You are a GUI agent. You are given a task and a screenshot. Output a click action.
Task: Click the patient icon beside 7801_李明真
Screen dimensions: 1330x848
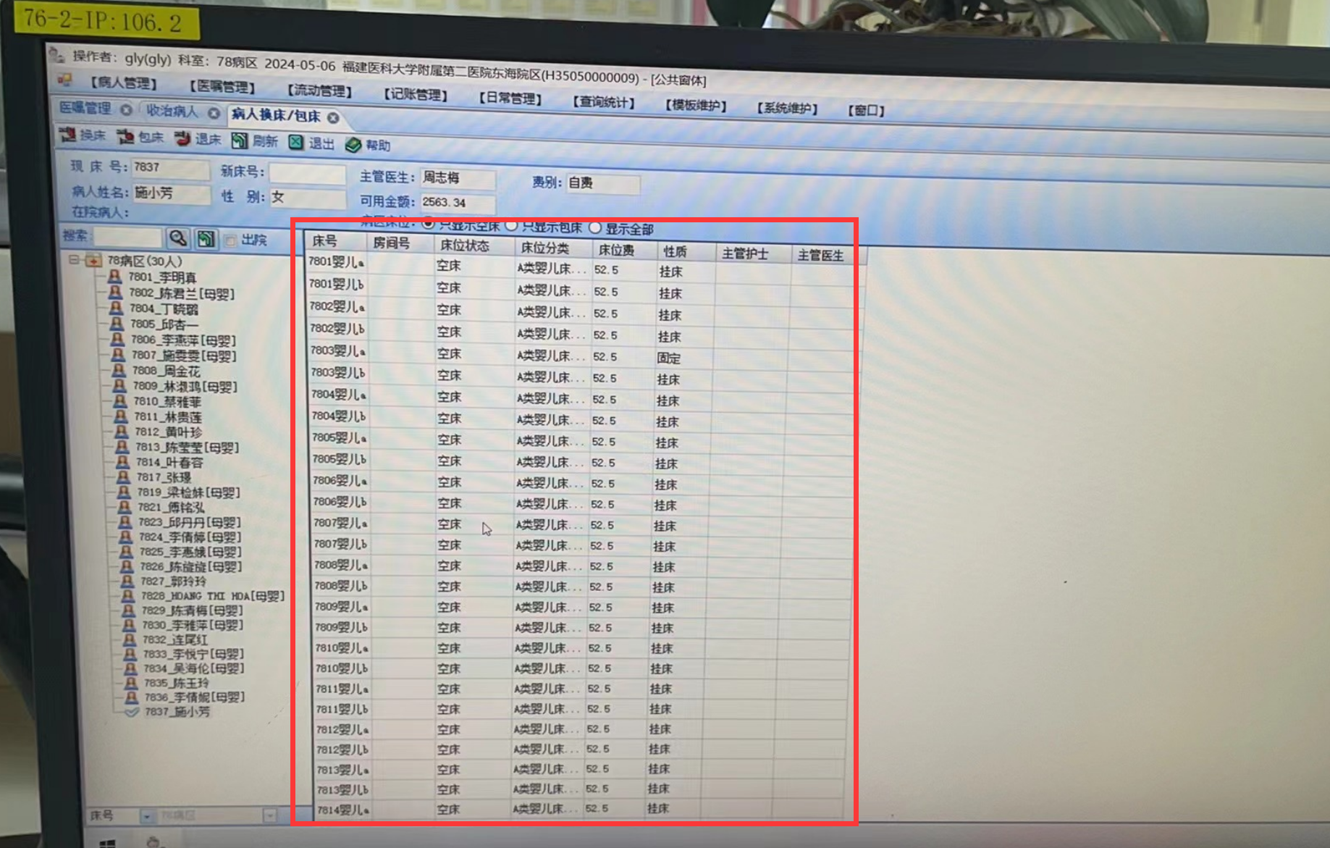tap(114, 276)
